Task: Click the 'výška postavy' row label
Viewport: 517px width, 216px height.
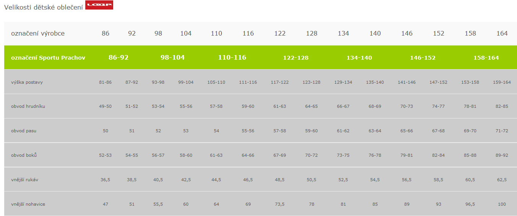Action: click(27, 82)
